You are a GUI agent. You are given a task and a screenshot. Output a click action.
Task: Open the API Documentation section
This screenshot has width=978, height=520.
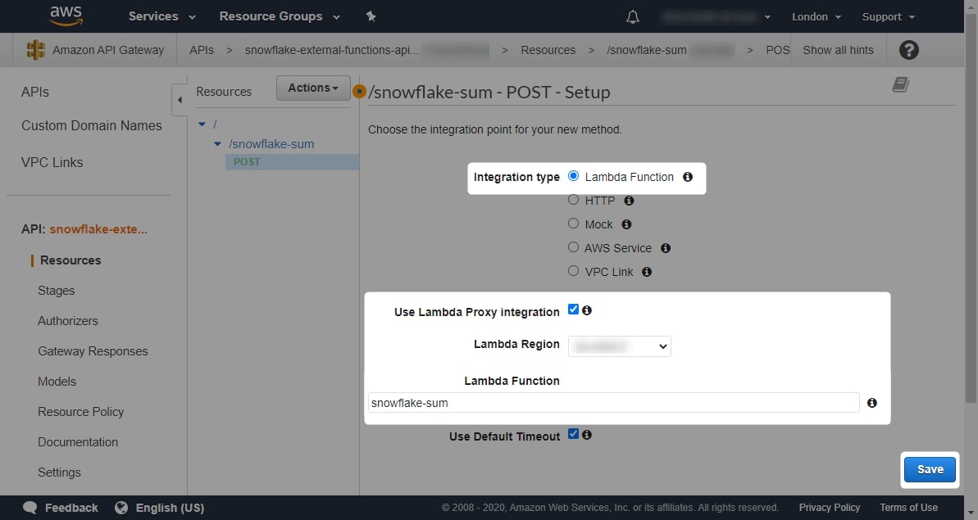pyautogui.click(x=78, y=442)
